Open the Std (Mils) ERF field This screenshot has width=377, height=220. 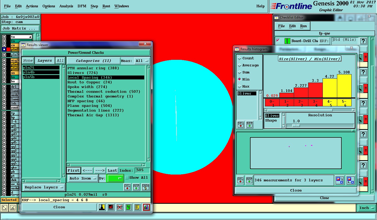click(344, 40)
